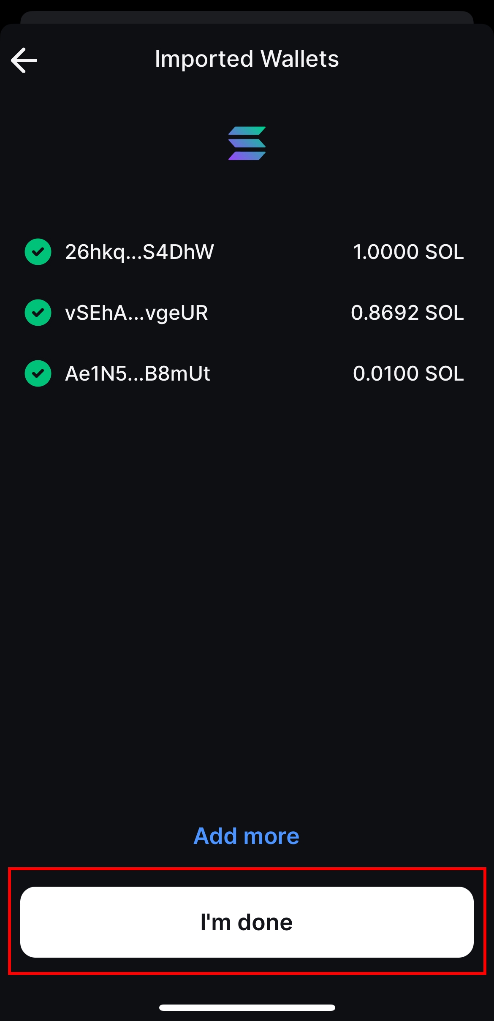Tap the 0.8692 SOL balance
This screenshot has width=494, height=1021.
(407, 313)
